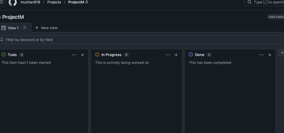This screenshot has height=133, width=284.
Task: Click the In Progress item count badge
Action: tap(126, 55)
